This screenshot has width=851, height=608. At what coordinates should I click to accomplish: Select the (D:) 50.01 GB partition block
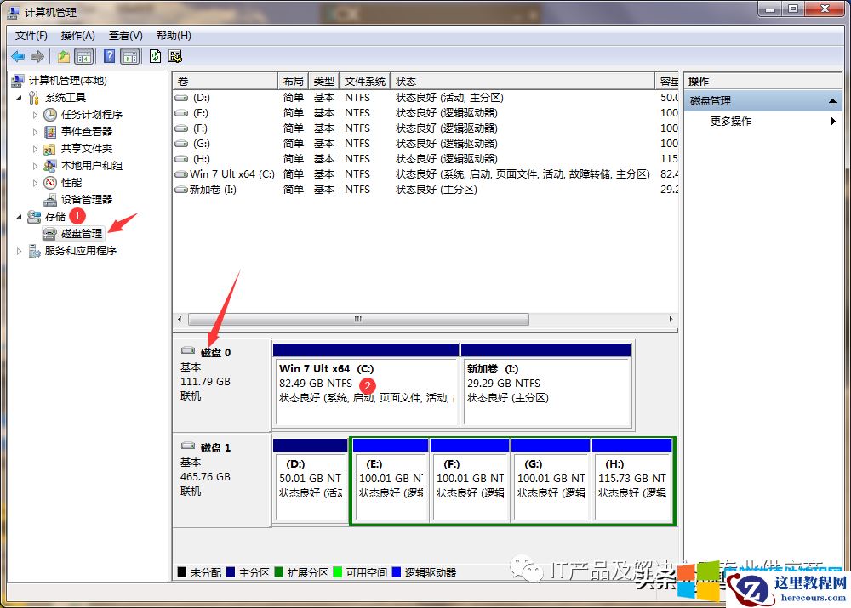point(311,480)
